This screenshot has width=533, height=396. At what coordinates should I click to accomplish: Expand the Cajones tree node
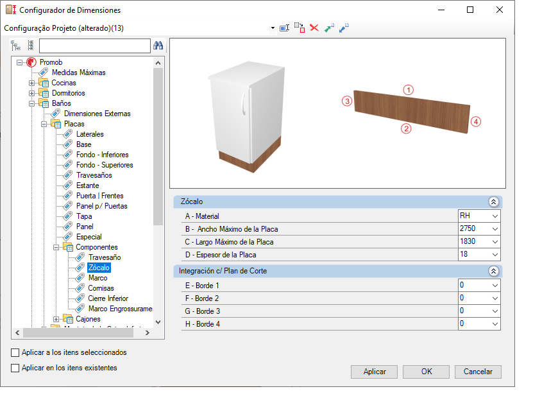tap(56, 319)
